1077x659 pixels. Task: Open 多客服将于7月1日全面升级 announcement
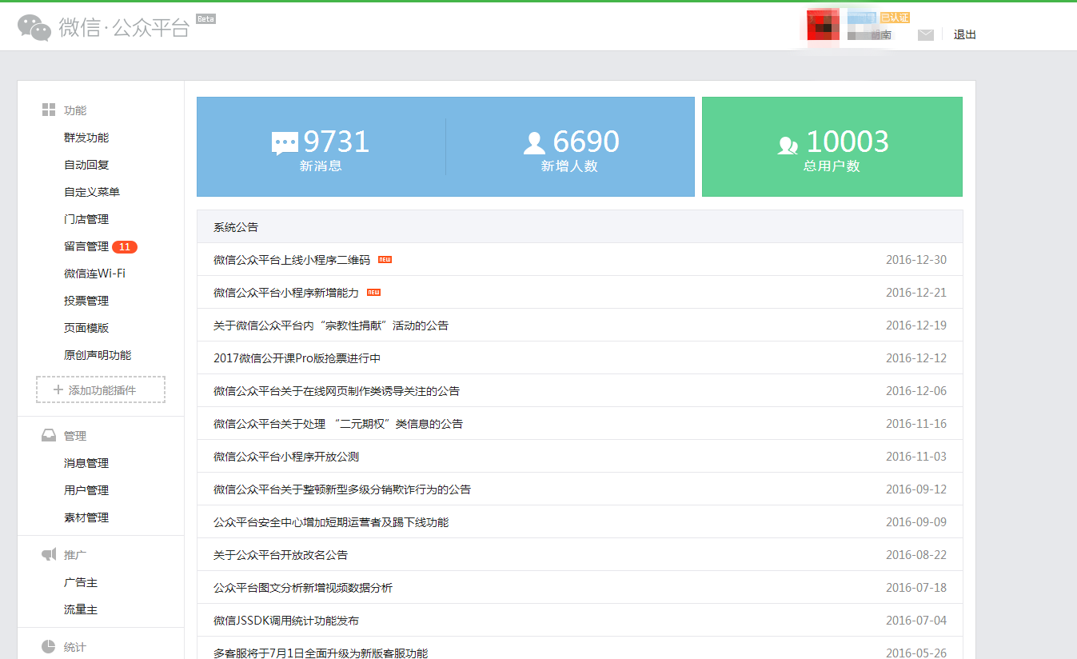tap(321, 653)
